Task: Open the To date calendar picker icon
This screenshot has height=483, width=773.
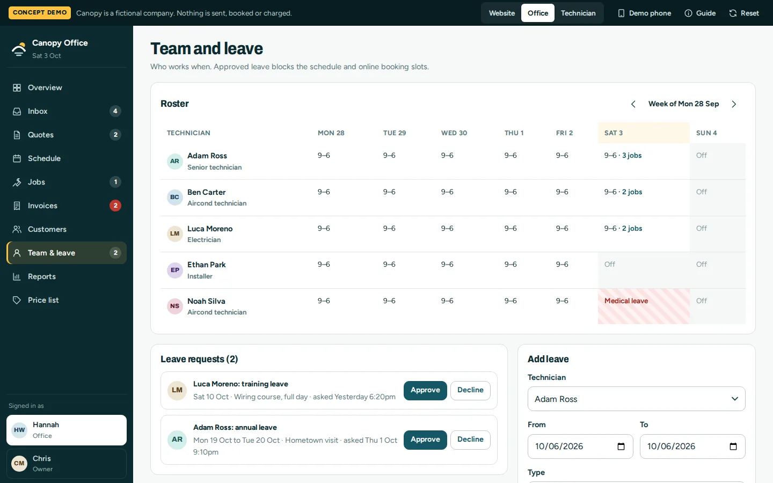Action: point(733,447)
